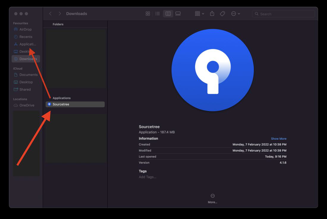Click the Shared folder icon
The width and height of the screenshot is (327, 219).
pos(16,89)
